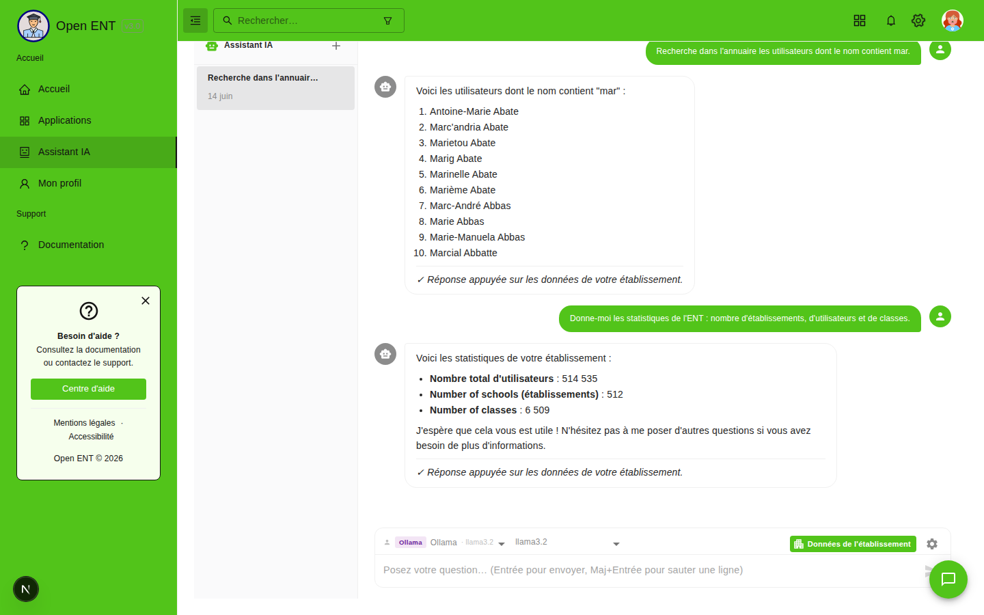Viewport: 984px width, 615px height.
Task: Click the sent message about ENT statistics
Action: tap(740, 318)
